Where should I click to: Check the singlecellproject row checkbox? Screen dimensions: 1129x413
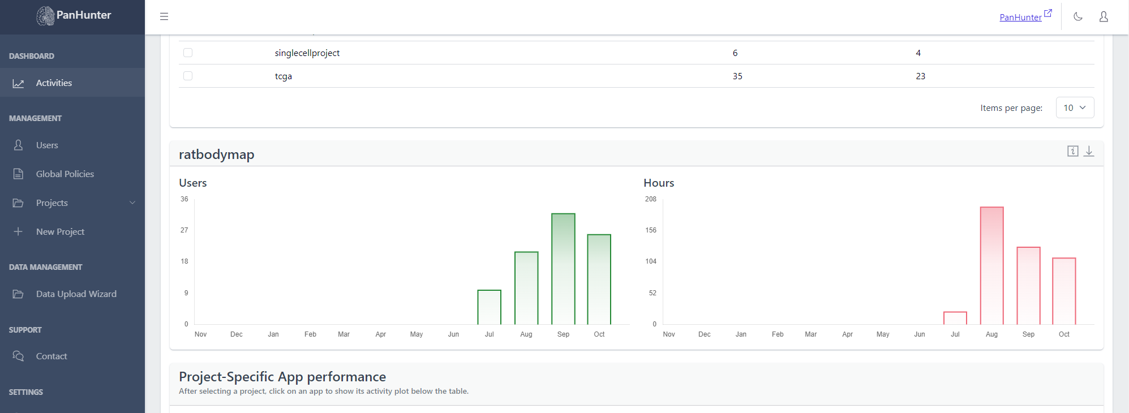[x=188, y=53]
